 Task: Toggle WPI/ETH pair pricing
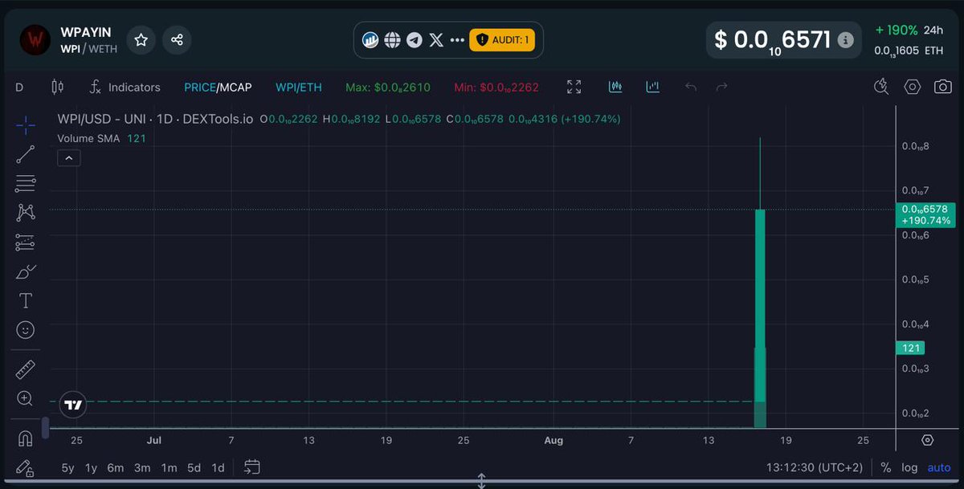click(x=297, y=87)
